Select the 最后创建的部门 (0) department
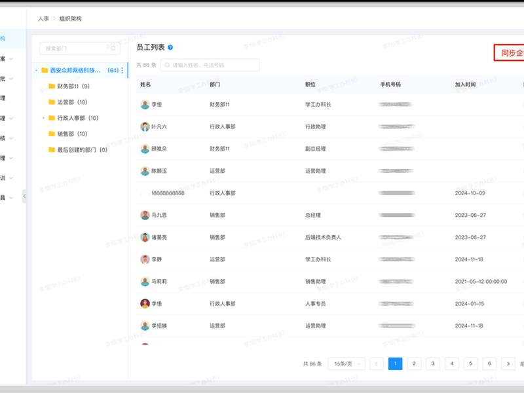The height and width of the screenshot is (393, 524). tap(83, 149)
